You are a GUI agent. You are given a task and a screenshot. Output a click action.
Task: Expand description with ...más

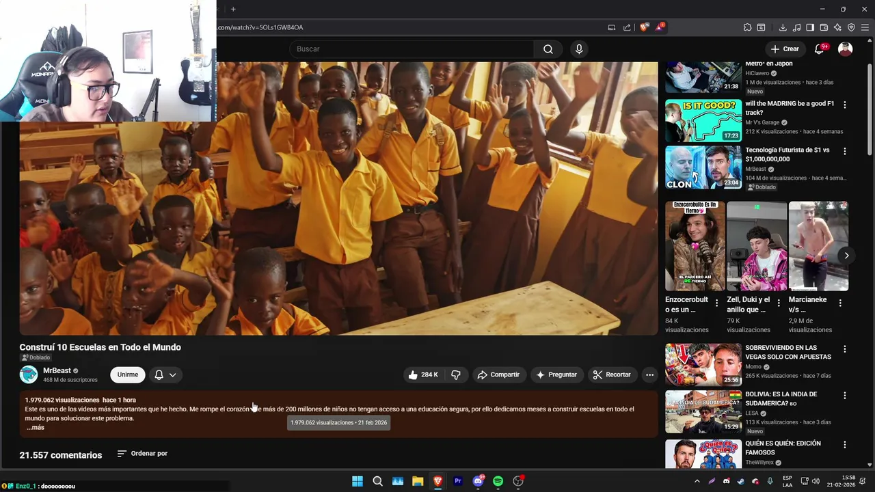pyautogui.click(x=36, y=428)
